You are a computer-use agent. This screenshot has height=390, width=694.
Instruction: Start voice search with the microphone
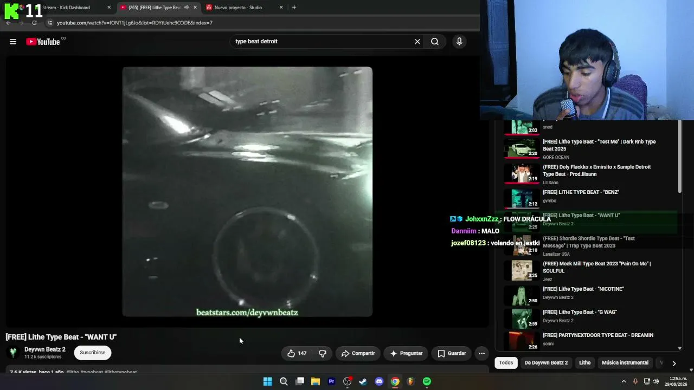[459, 42]
